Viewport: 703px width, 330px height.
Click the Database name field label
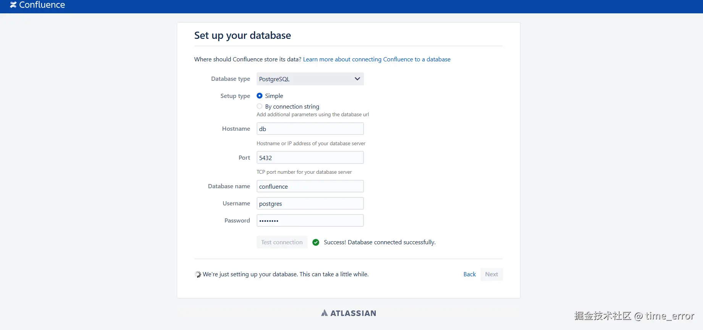(229, 186)
